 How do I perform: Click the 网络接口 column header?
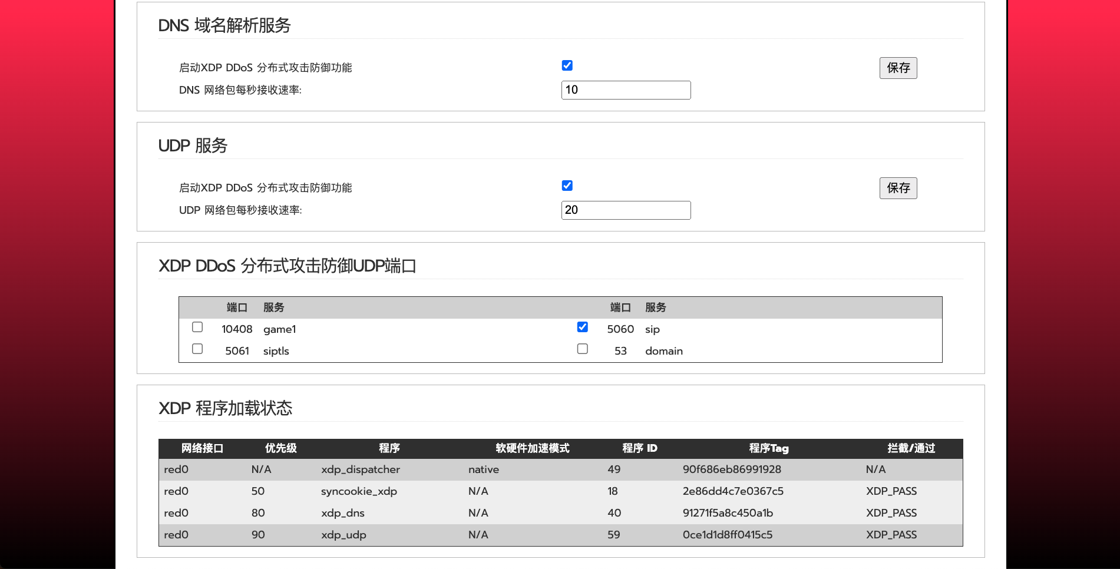(202, 448)
